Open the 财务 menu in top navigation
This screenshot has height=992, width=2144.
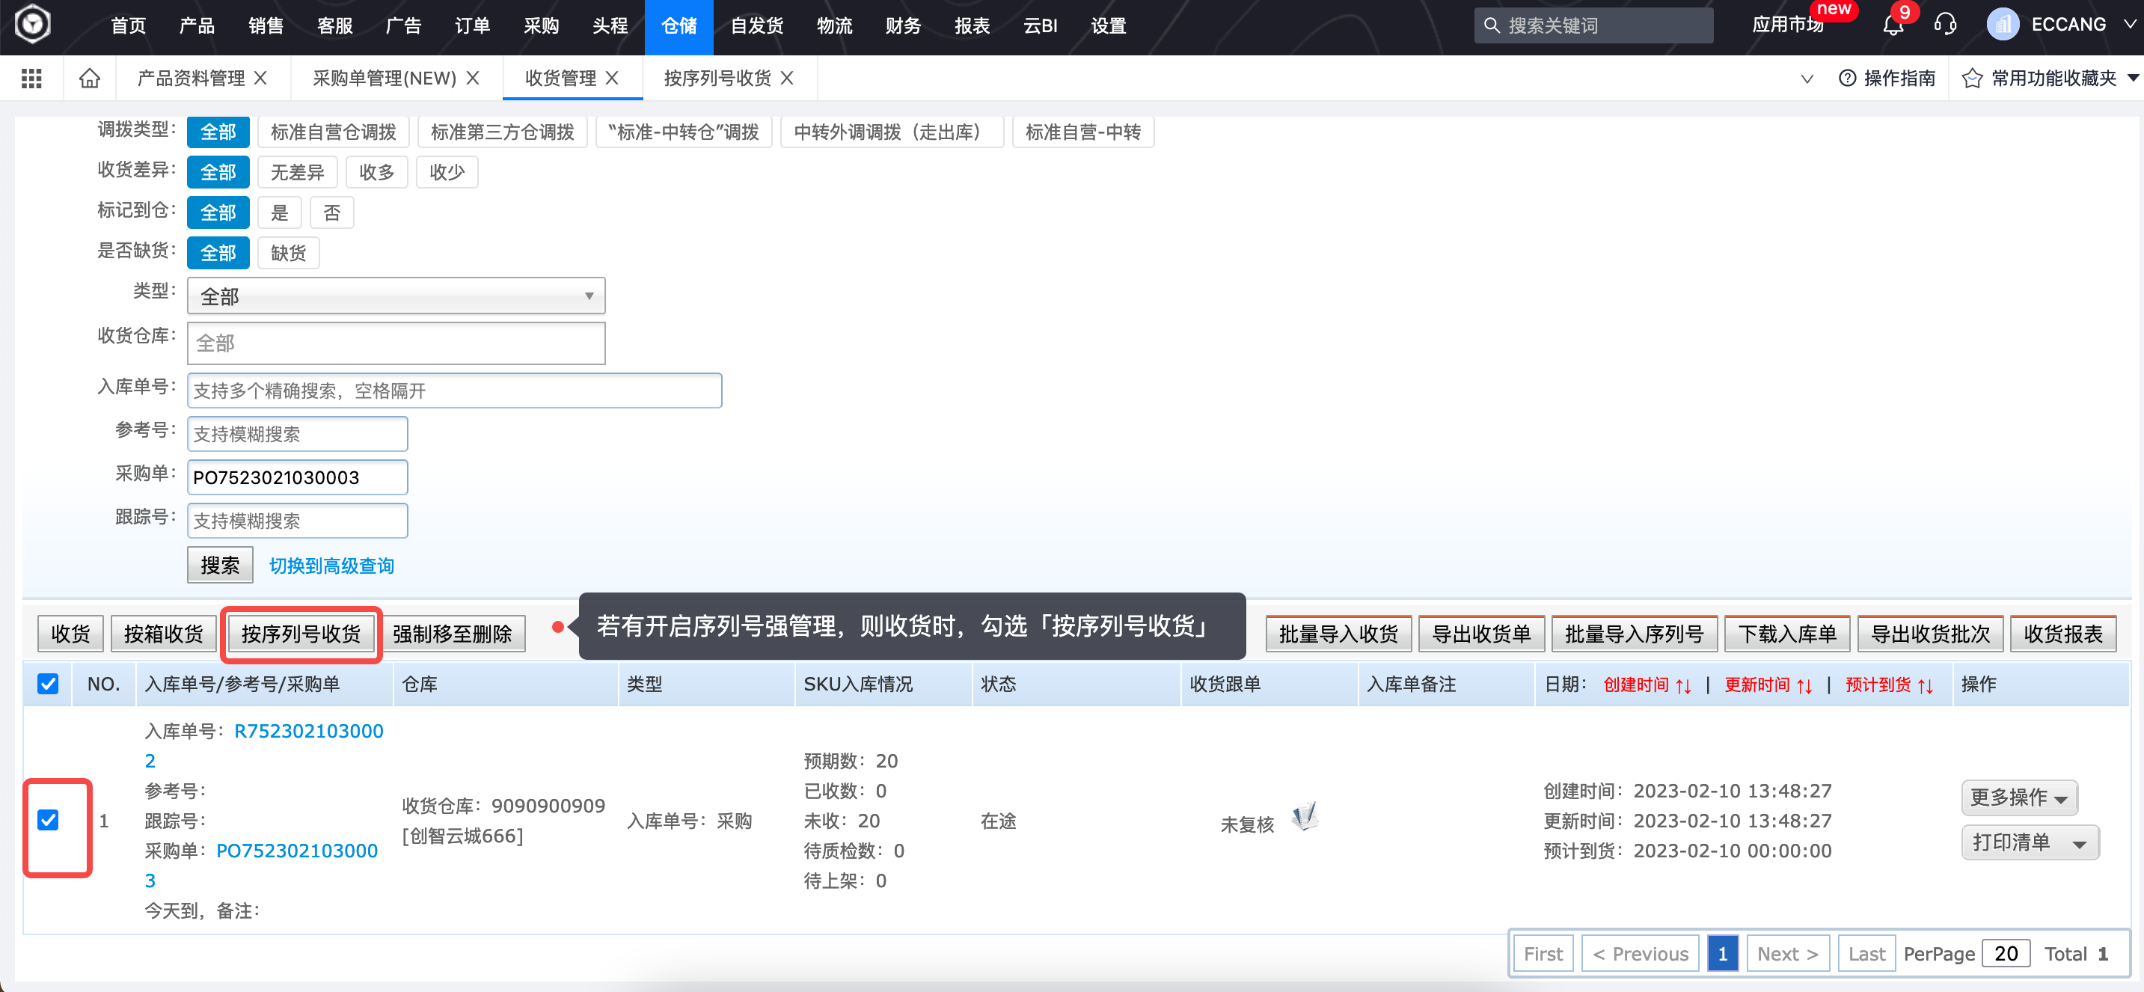[x=903, y=25]
